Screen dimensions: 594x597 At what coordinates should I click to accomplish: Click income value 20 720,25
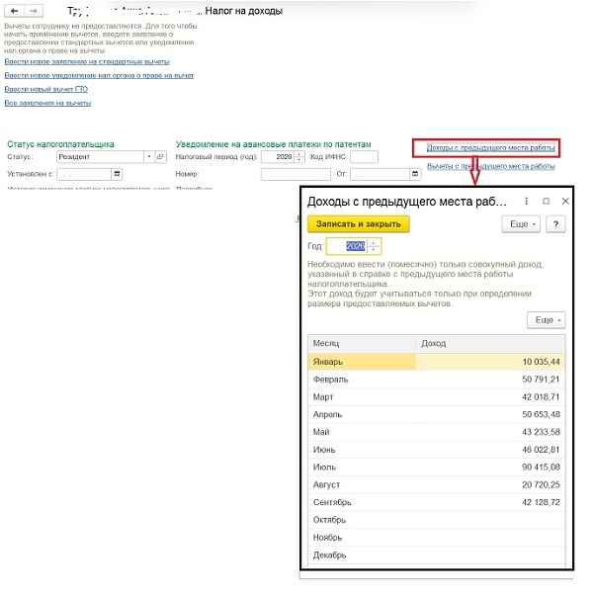(541, 484)
